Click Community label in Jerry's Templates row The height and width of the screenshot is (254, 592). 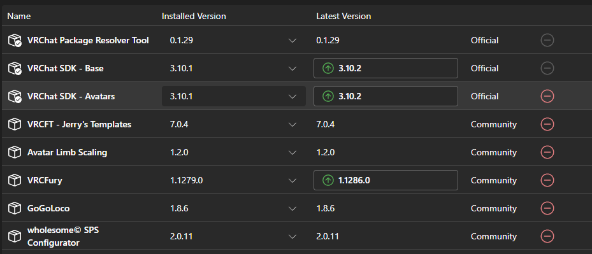pos(494,124)
